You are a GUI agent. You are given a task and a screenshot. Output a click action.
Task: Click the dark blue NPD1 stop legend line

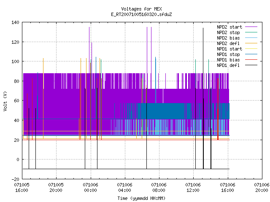[251, 54]
